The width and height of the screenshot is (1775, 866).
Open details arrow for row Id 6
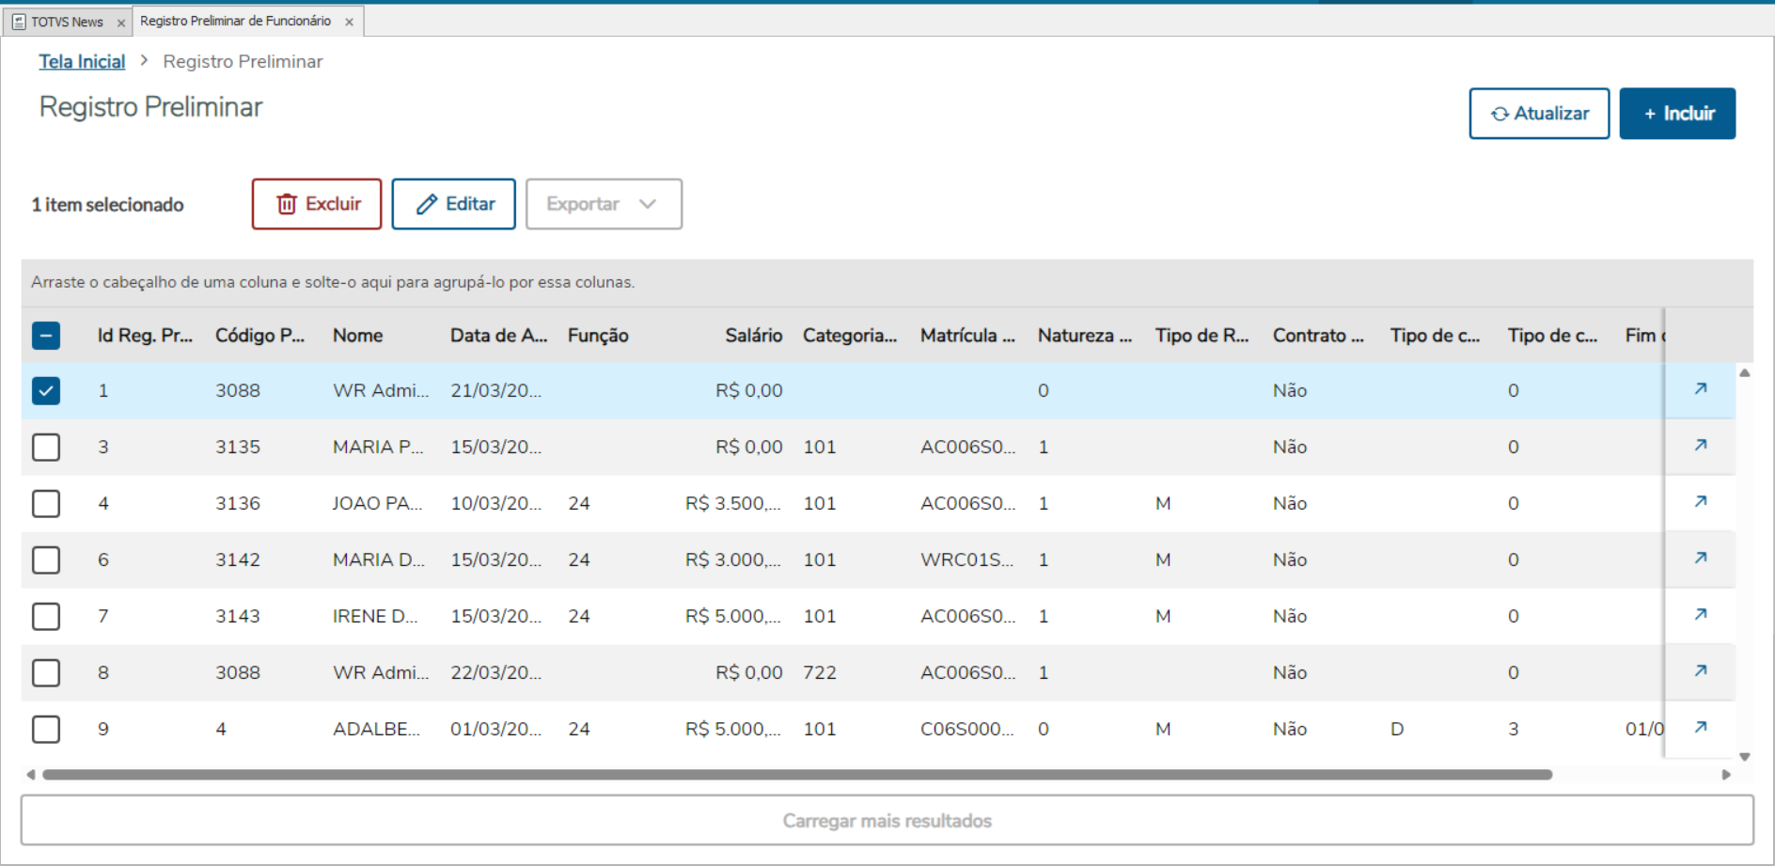pos(1700,558)
